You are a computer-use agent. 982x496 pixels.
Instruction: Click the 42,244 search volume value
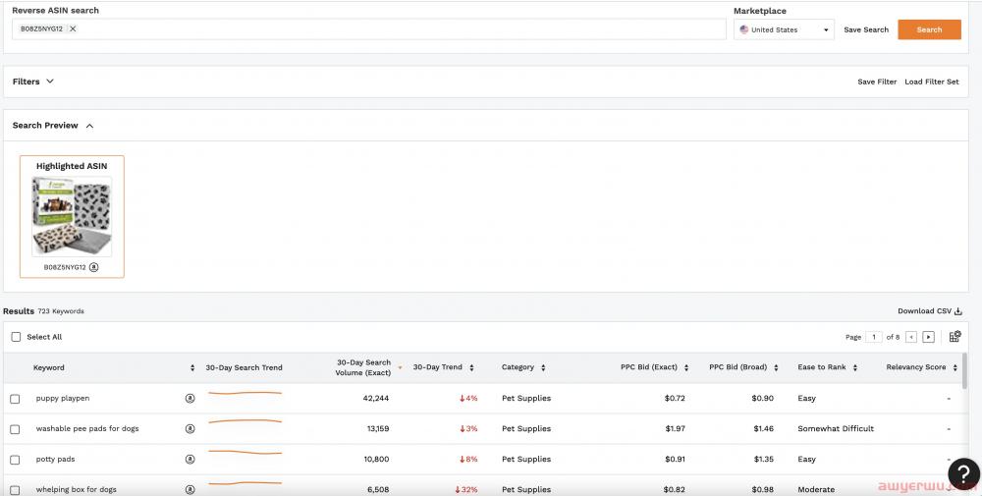pos(376,399)
